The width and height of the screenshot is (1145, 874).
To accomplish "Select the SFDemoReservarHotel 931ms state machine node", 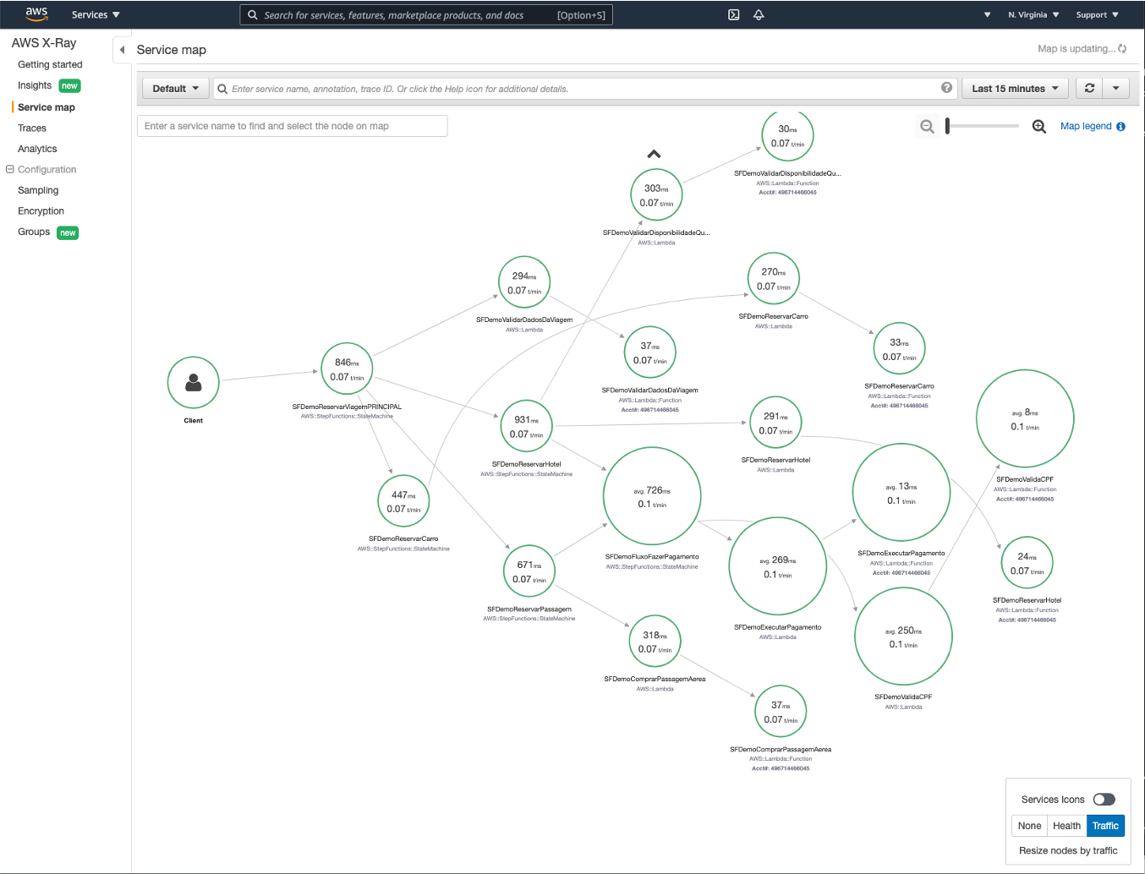I will (x=526, y=426).
